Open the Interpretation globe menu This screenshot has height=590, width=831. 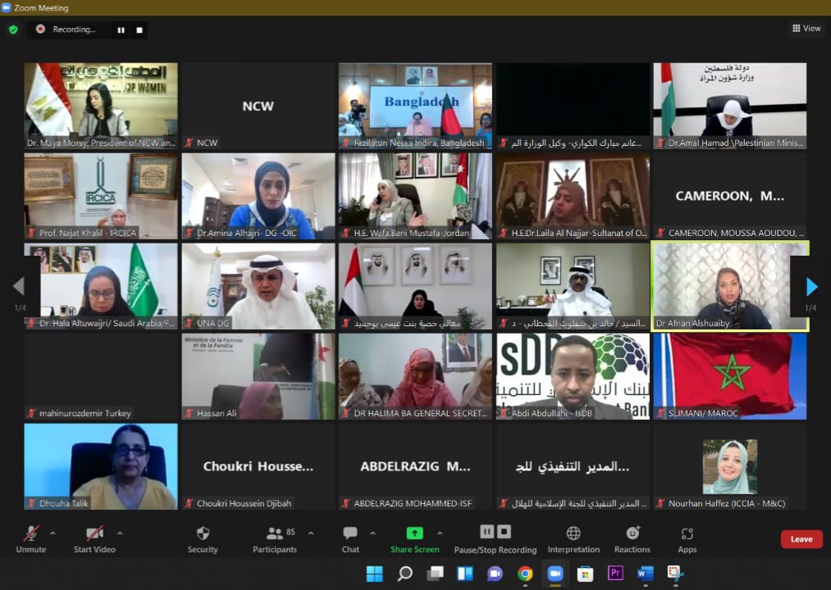click(x=573, y=536)
